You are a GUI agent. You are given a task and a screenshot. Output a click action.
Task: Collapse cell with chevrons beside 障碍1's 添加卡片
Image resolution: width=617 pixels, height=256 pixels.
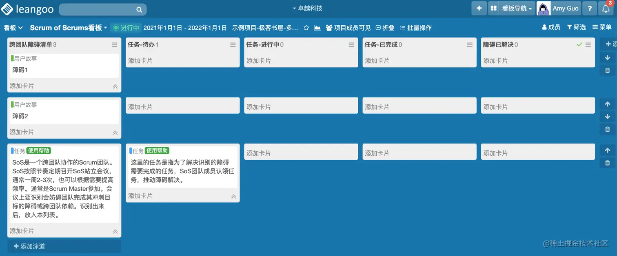[115, 86]
